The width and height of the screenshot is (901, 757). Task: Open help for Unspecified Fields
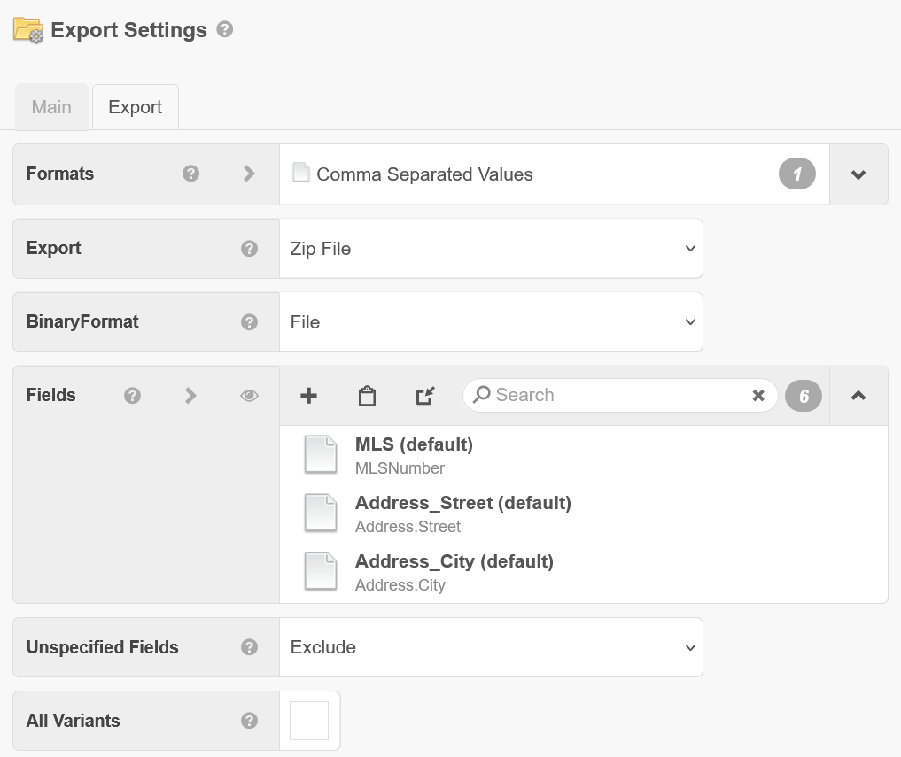pyautogui.click(x=249, y=647)
